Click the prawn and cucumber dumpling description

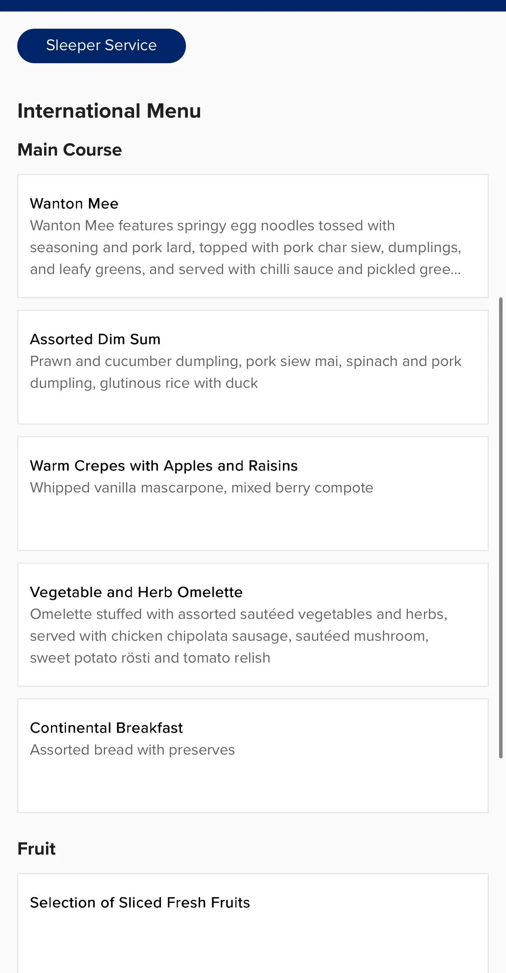tap(245, 372)
